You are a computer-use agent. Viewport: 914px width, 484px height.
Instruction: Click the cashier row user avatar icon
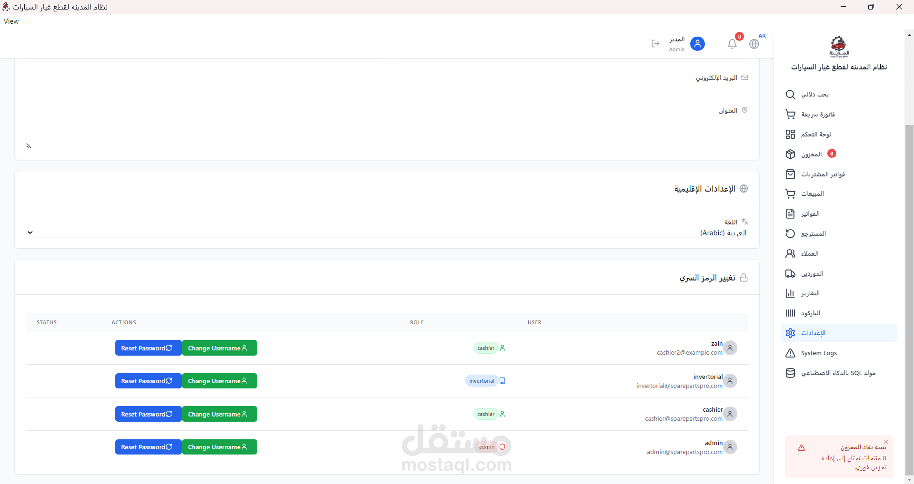click(x=731, y=414)
